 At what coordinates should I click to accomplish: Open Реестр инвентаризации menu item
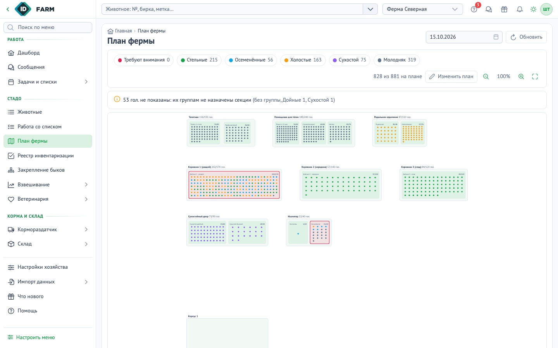click(x=48, y=156)
